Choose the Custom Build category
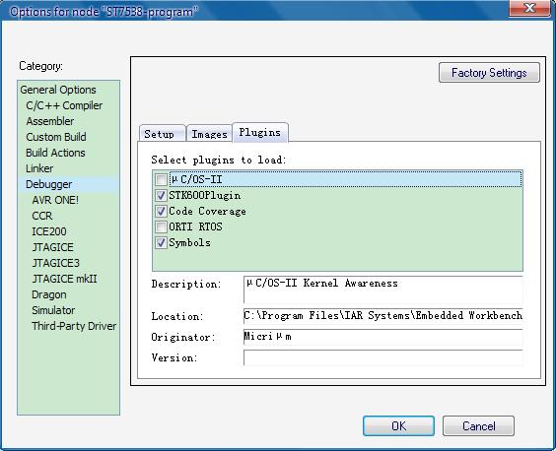This screenshot has width=556, height=451. click(56, 137)
